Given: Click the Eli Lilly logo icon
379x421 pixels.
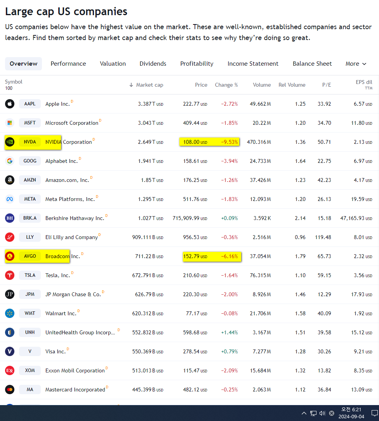Looking at the screenshot, I should 10,237.
